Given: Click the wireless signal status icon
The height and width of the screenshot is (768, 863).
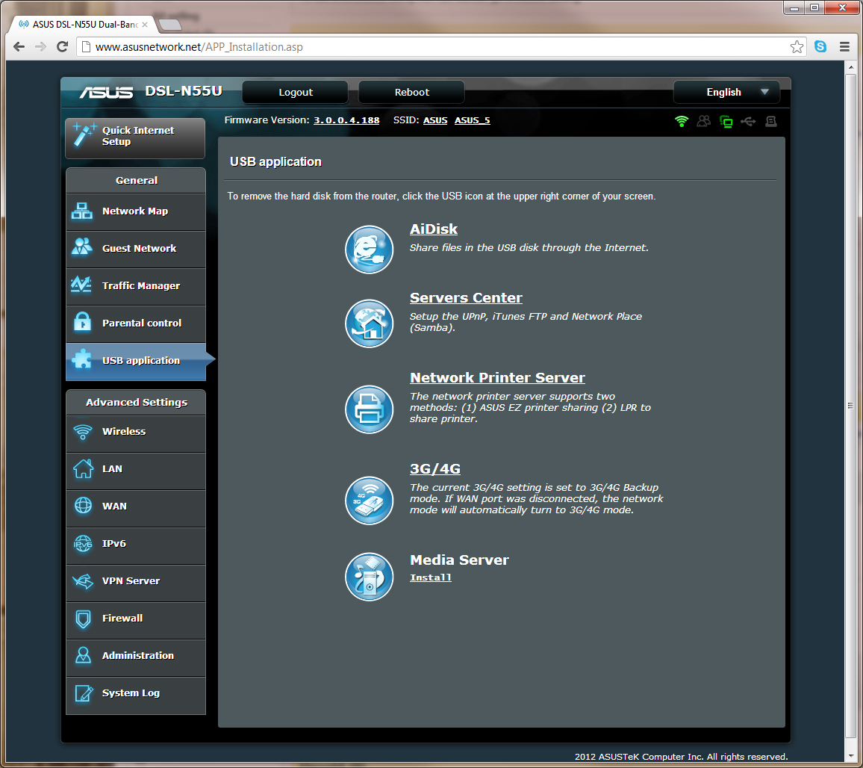Looking at the screenshot, I should 682,121.
